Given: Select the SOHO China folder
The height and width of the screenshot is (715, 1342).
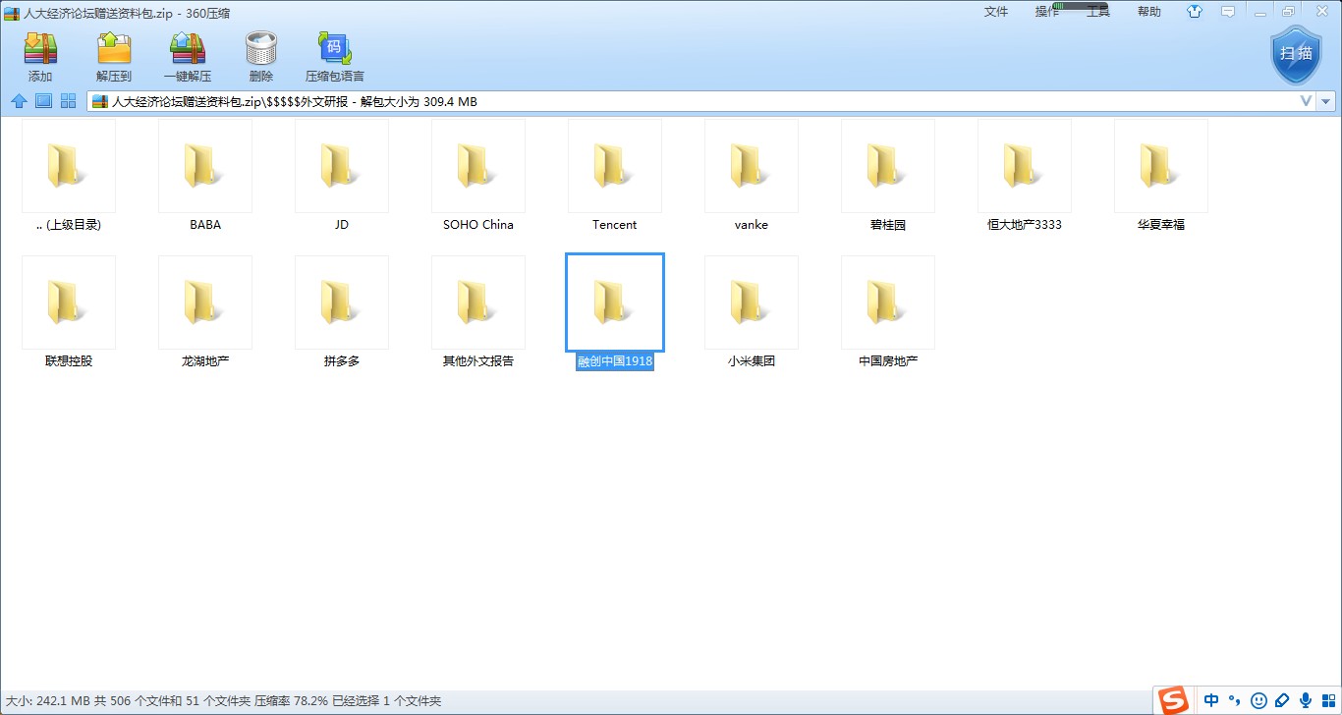Looking at the screenshot, I should [477, 177].
